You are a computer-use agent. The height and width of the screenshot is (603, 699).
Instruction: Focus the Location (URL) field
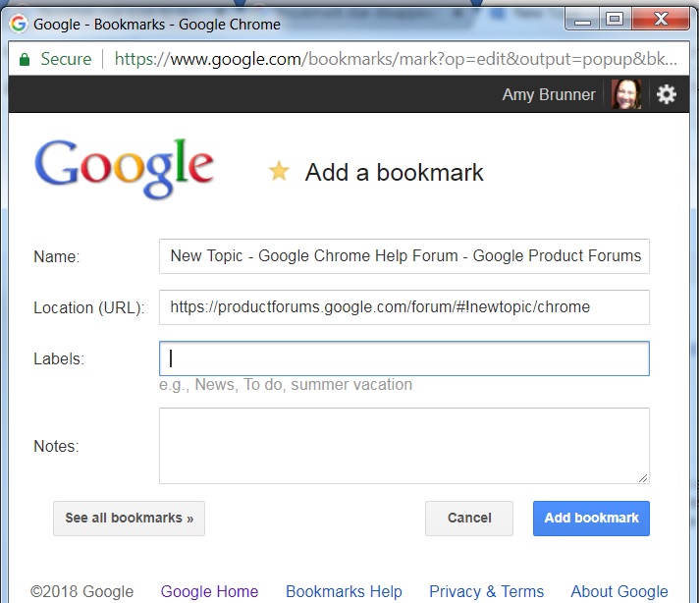pyautogui.click(x=403, y=307)
